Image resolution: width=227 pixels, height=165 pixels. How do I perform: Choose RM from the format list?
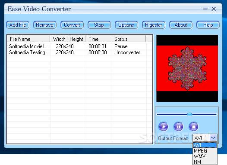[x=205, y=162]
